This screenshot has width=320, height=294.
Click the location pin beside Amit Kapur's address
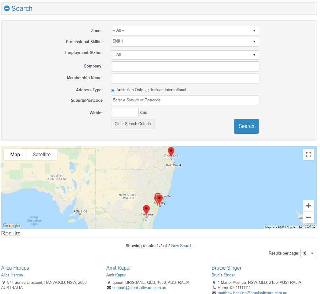point(109,282)
